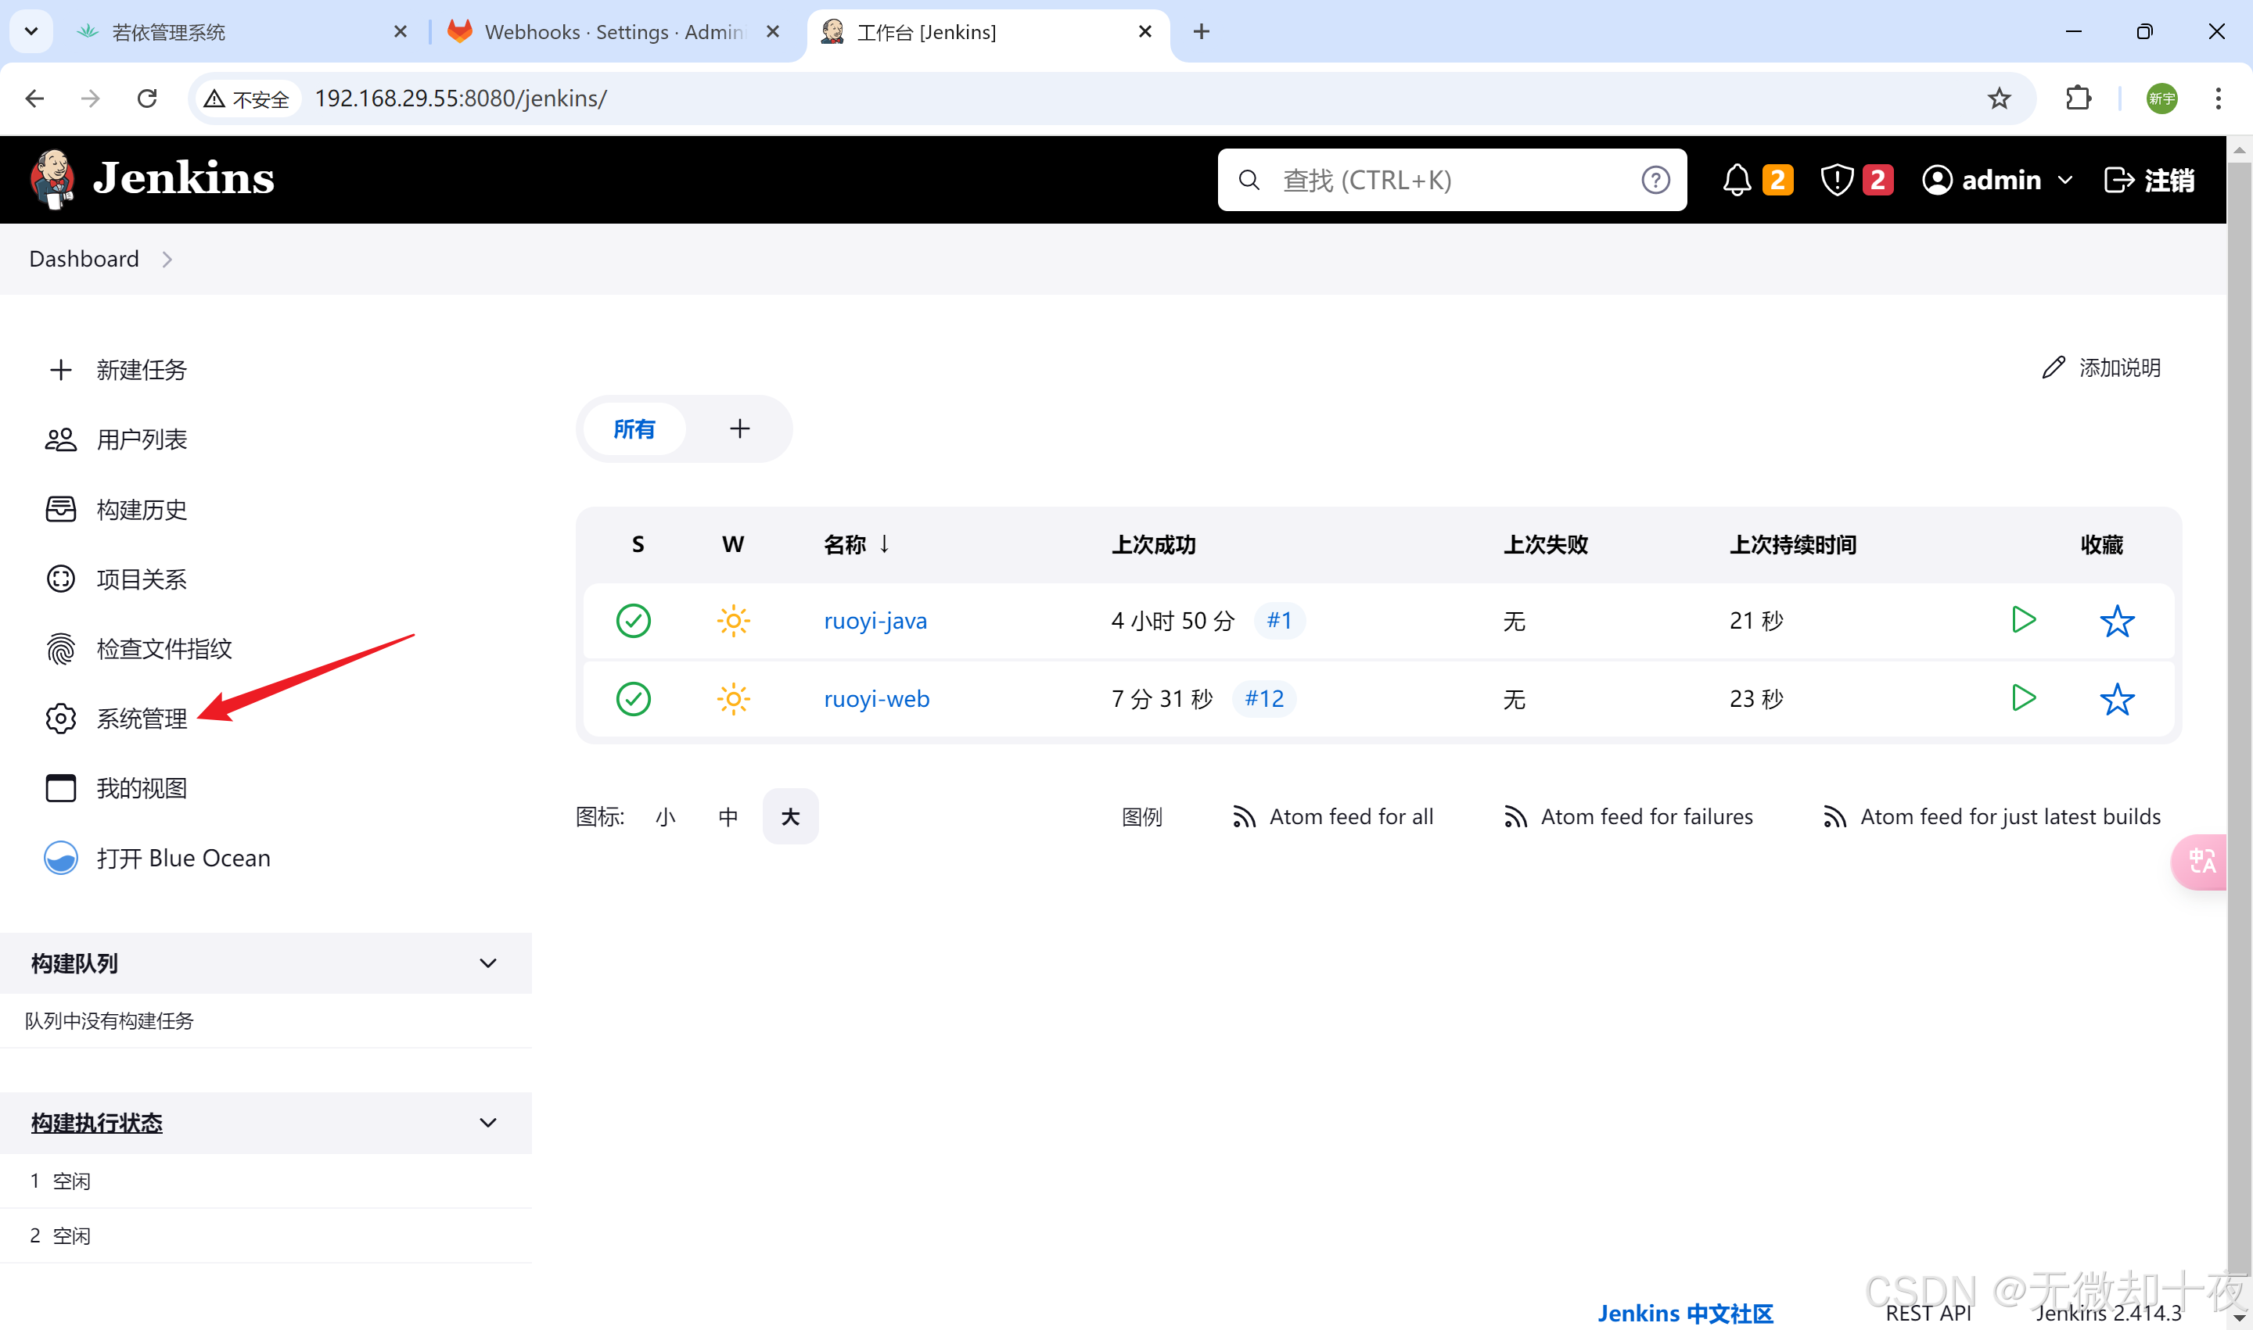Start ruoyi-web build using green play icon
2253x1330 pixels.
pos(2024,698)
